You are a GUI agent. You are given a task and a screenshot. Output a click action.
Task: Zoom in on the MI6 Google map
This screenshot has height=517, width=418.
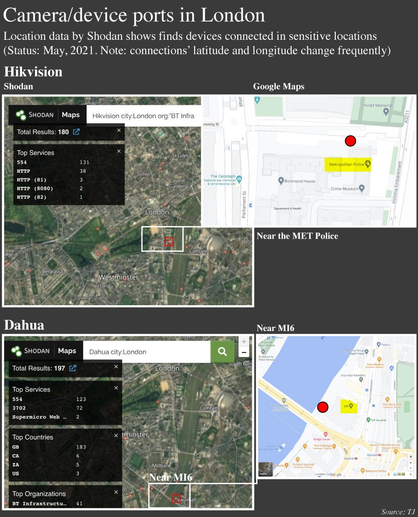point(411,463)
